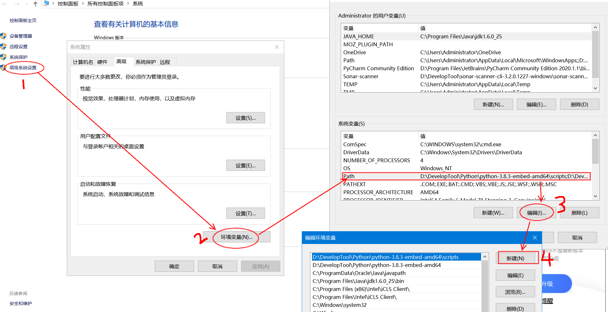
Task: Select the jdk1.6.0_25\bin path entry
Action: tap(396, 281)
